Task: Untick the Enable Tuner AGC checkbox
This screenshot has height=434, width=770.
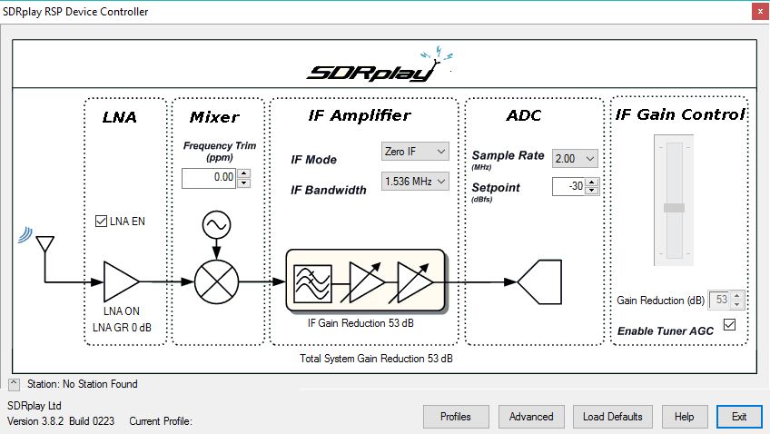Action: coord(730,324)
